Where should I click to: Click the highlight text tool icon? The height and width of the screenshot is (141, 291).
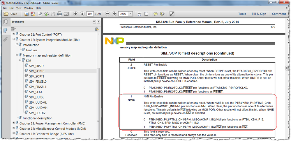[162, 14]
